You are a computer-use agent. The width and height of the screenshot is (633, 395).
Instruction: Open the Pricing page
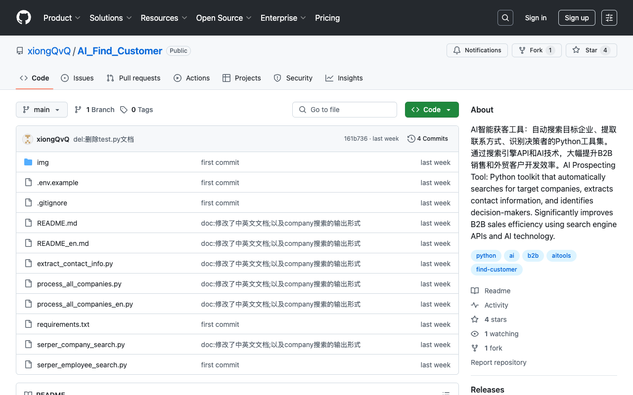pos(327,18)
